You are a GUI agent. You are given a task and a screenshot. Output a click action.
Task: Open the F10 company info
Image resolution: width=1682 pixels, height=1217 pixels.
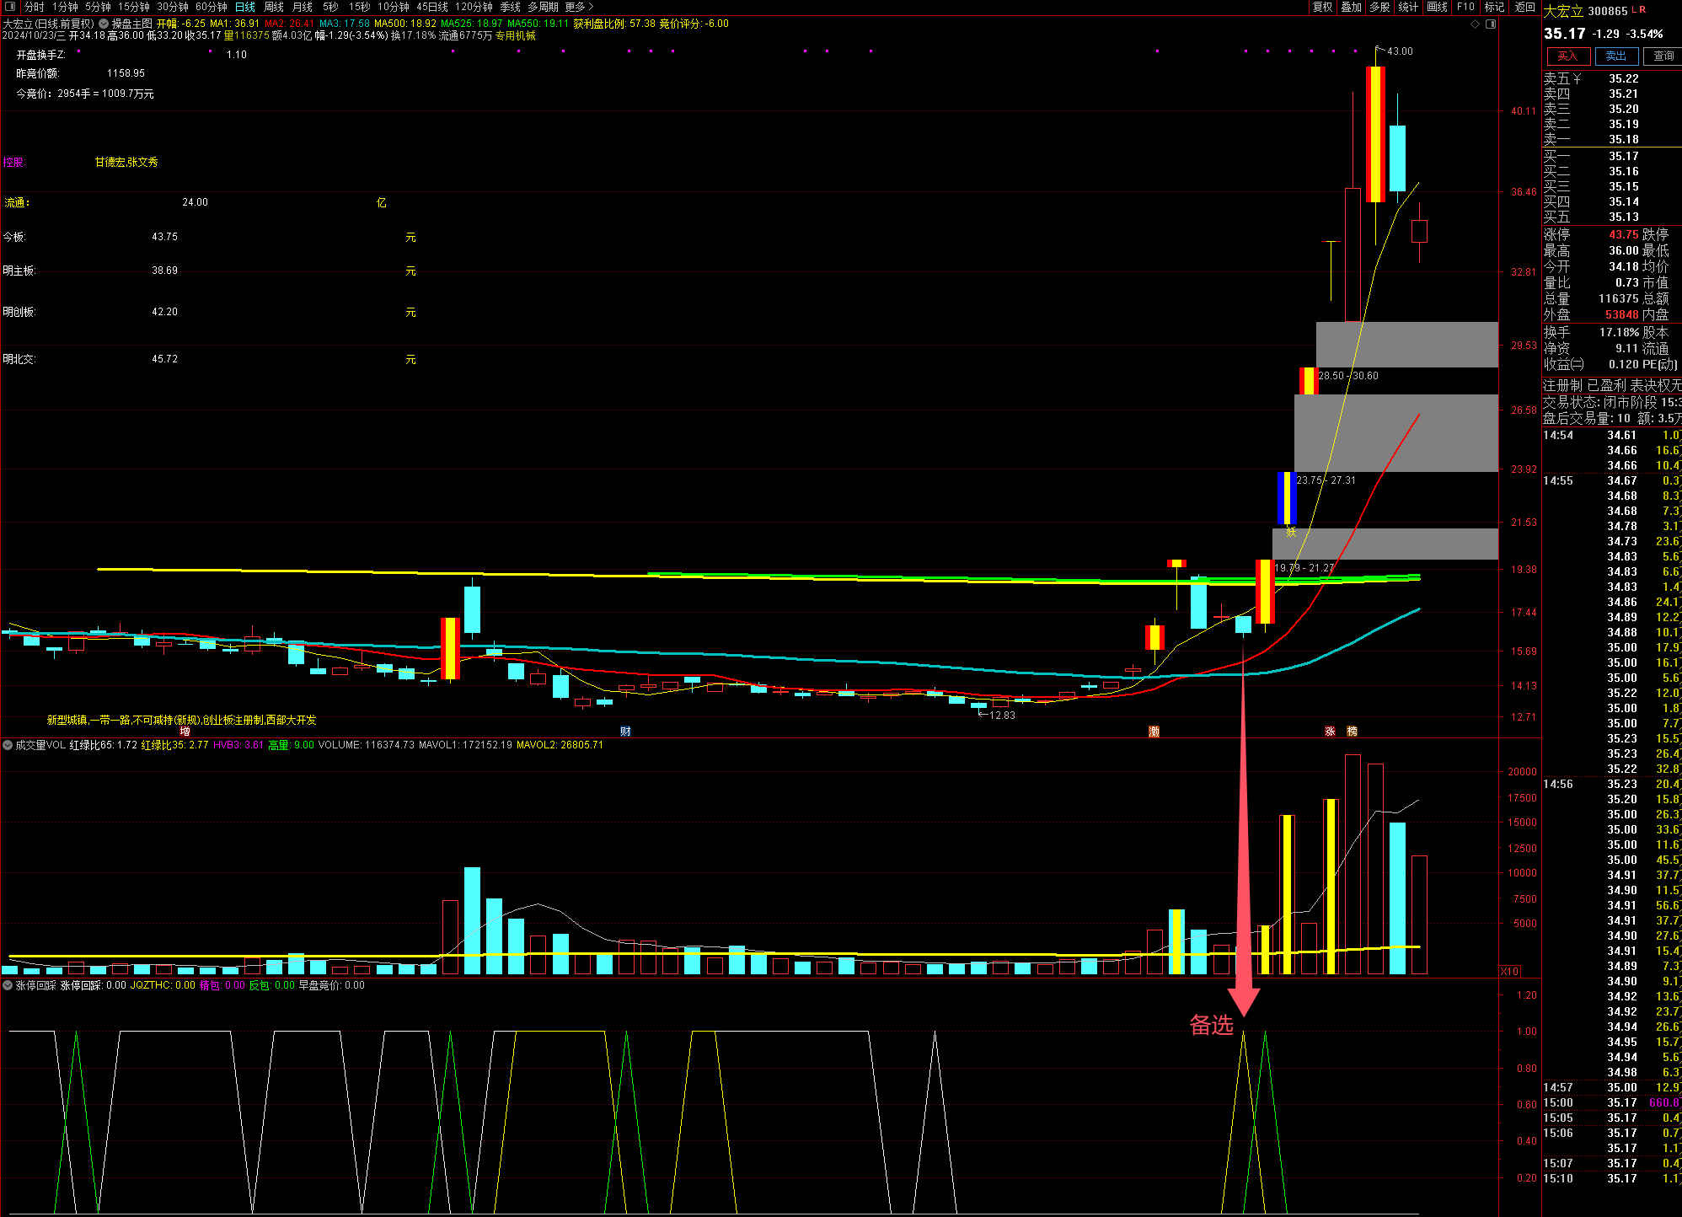click(x=1465, y=7)
